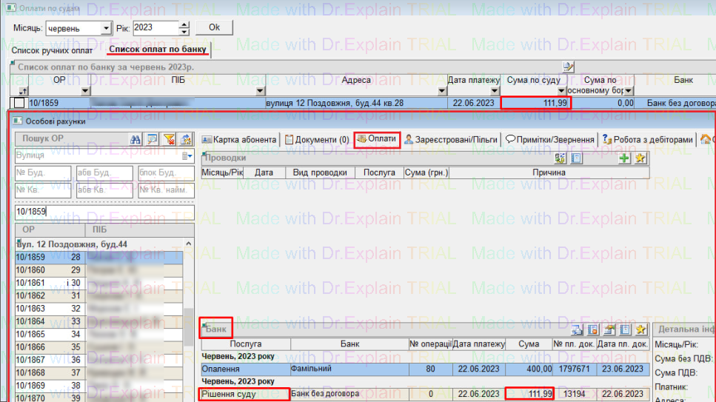716x402 pixels.
Task: Click the № Буд. input field
Action: (43, 173)
